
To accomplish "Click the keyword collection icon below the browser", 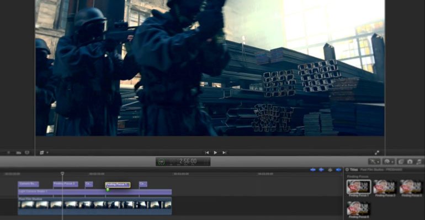I will [18, 153].
